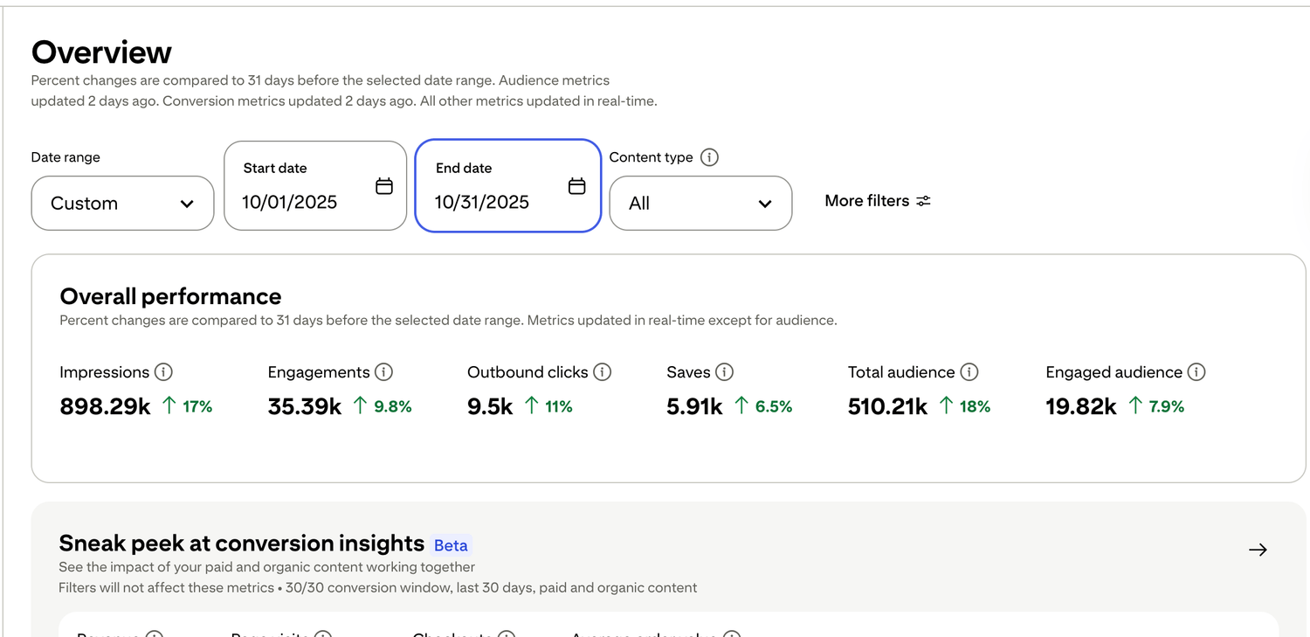The image size is (1310, 637).
Task: Click the info icon beside Saves
Action: point(724,372)
